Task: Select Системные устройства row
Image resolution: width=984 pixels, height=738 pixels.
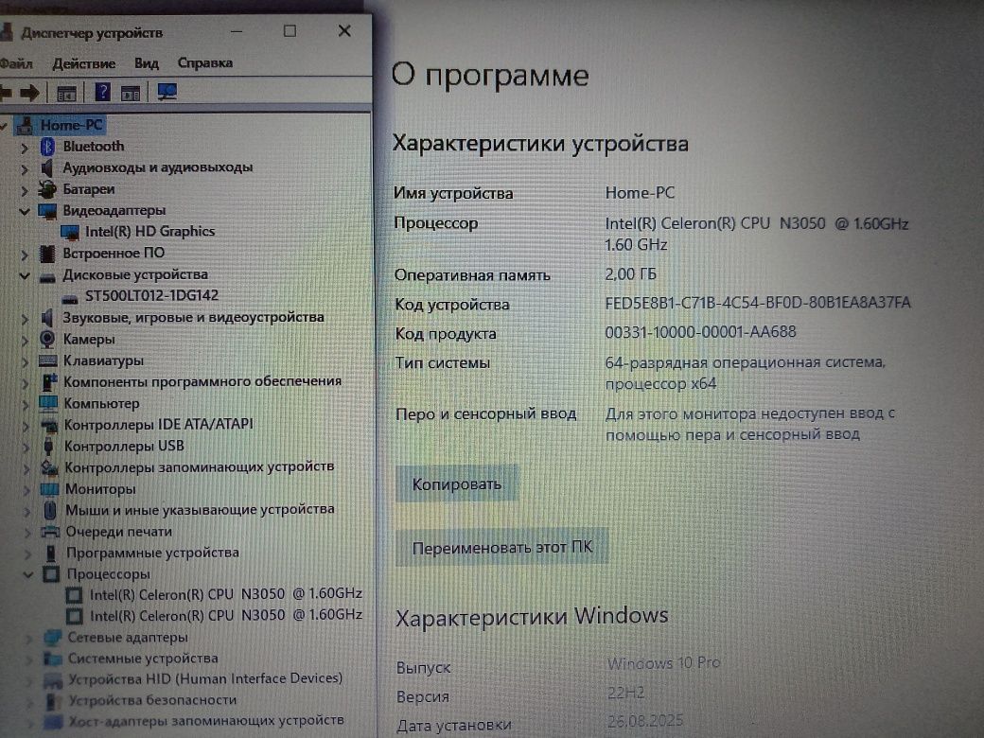Action: coord(143,659)
